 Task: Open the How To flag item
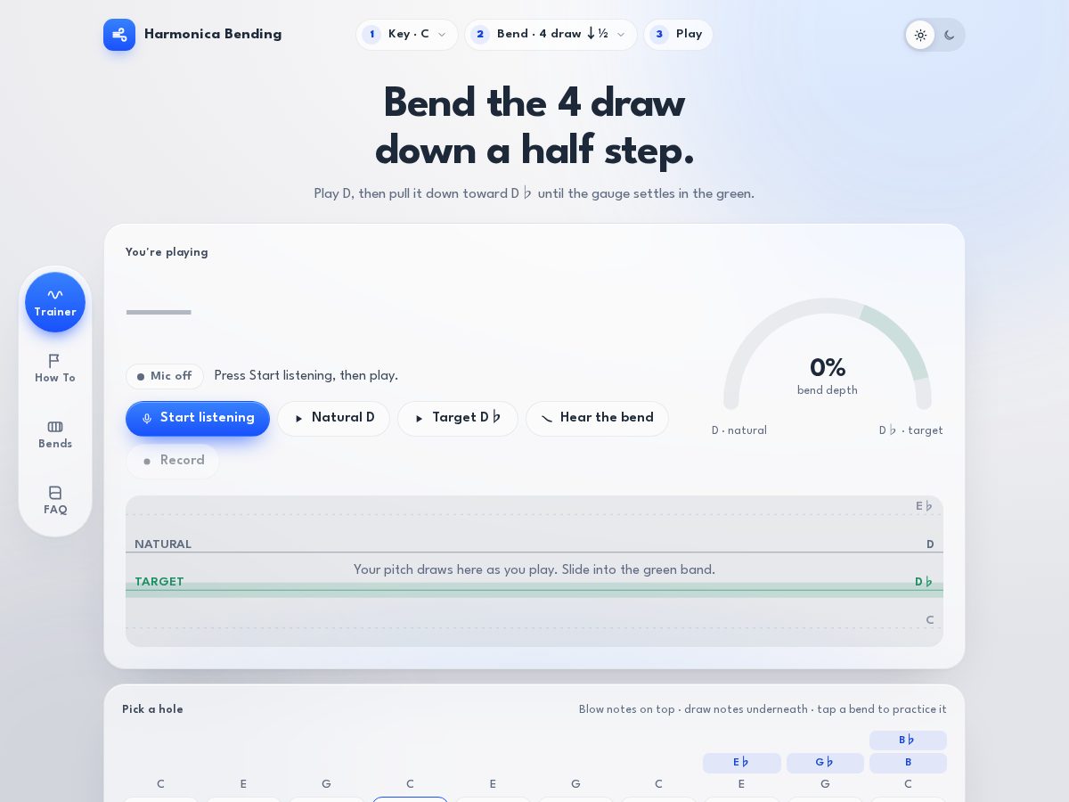point(55,368)
